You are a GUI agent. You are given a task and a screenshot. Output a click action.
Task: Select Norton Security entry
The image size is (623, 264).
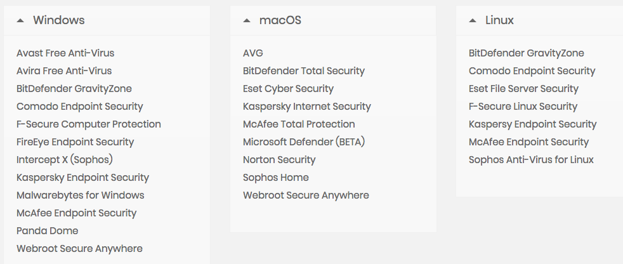tap(279, 160)
